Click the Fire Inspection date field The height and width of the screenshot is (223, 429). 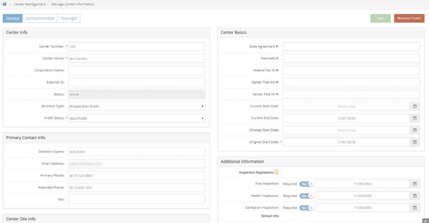(363, 184)
